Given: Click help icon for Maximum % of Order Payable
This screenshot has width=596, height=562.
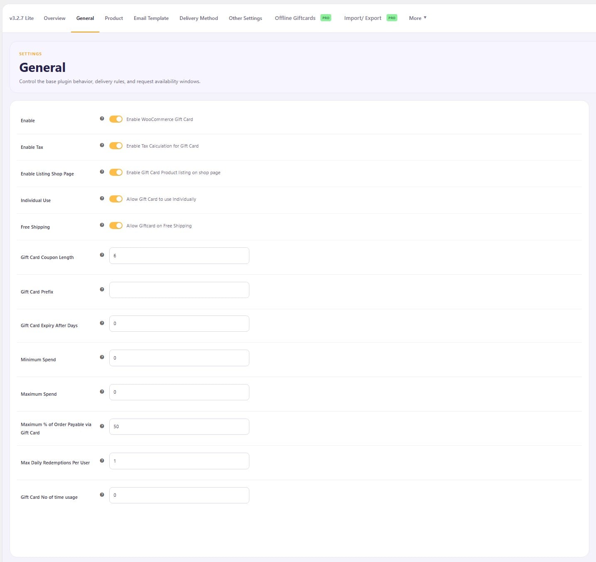Looking at the screenshot, I should click(102, 426).
